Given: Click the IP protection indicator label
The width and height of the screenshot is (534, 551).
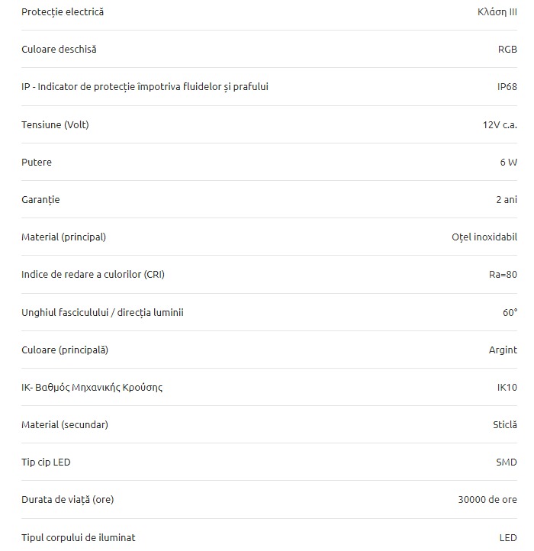Looking at the screenshot, I should pyautogui.click(x=145, y=87).
